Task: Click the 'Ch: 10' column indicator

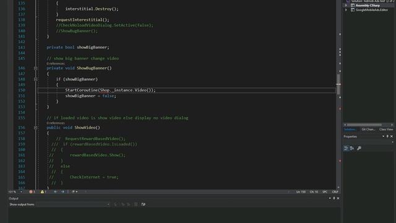Action: click(314, 191)
